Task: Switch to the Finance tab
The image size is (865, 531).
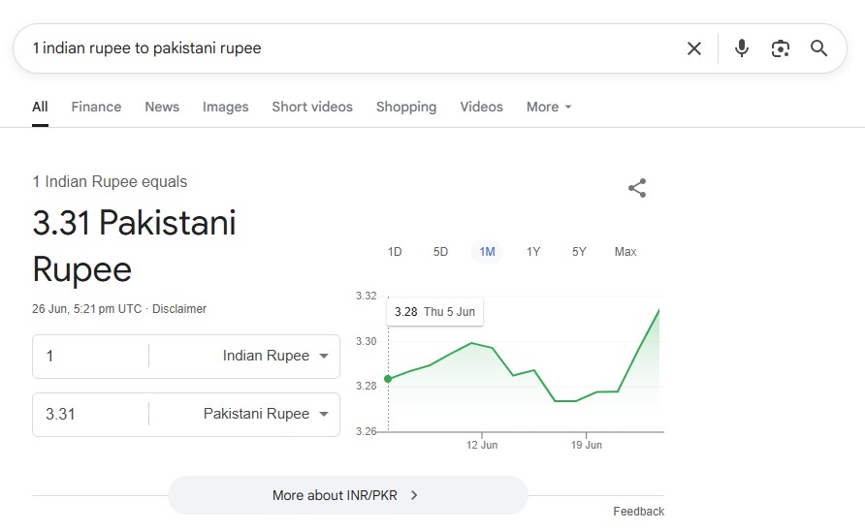Action: pos(96,107)
